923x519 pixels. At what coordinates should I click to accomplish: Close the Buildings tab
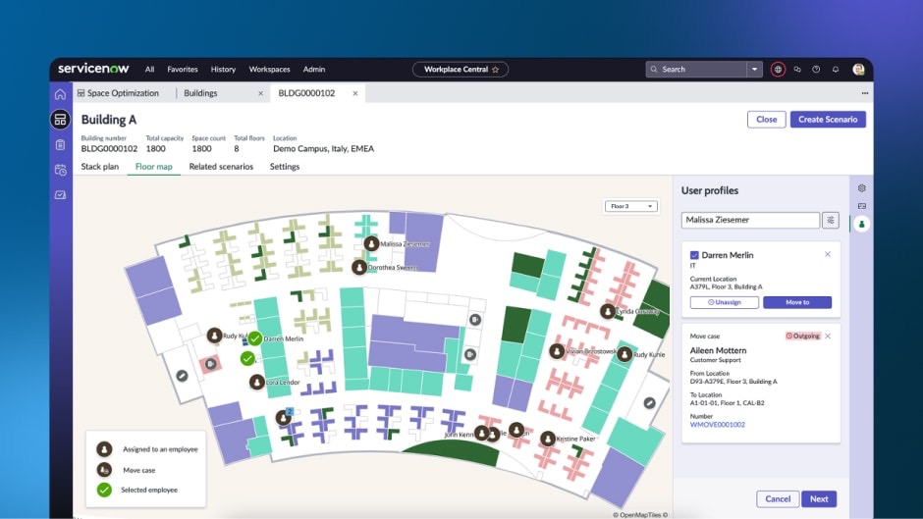261,93
